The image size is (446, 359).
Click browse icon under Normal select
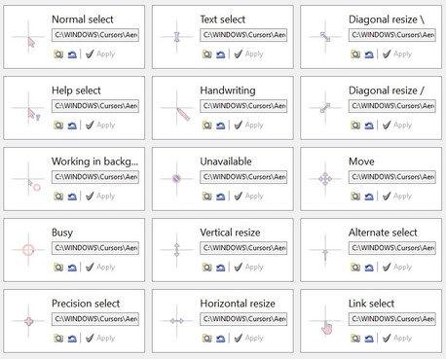(58, 54)
